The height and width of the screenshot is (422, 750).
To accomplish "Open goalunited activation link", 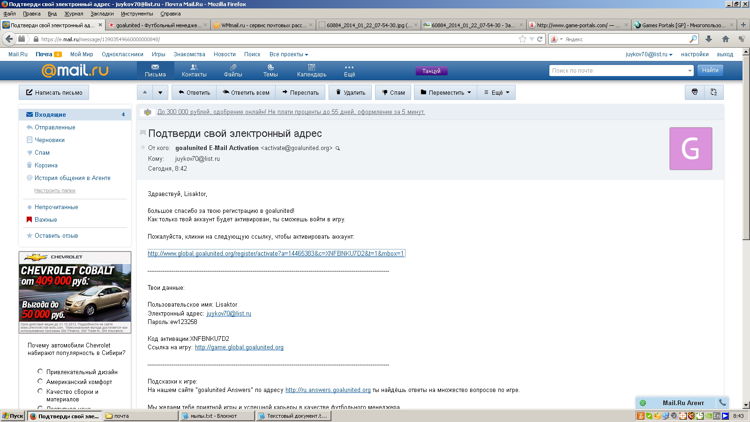I will point(276,253).
